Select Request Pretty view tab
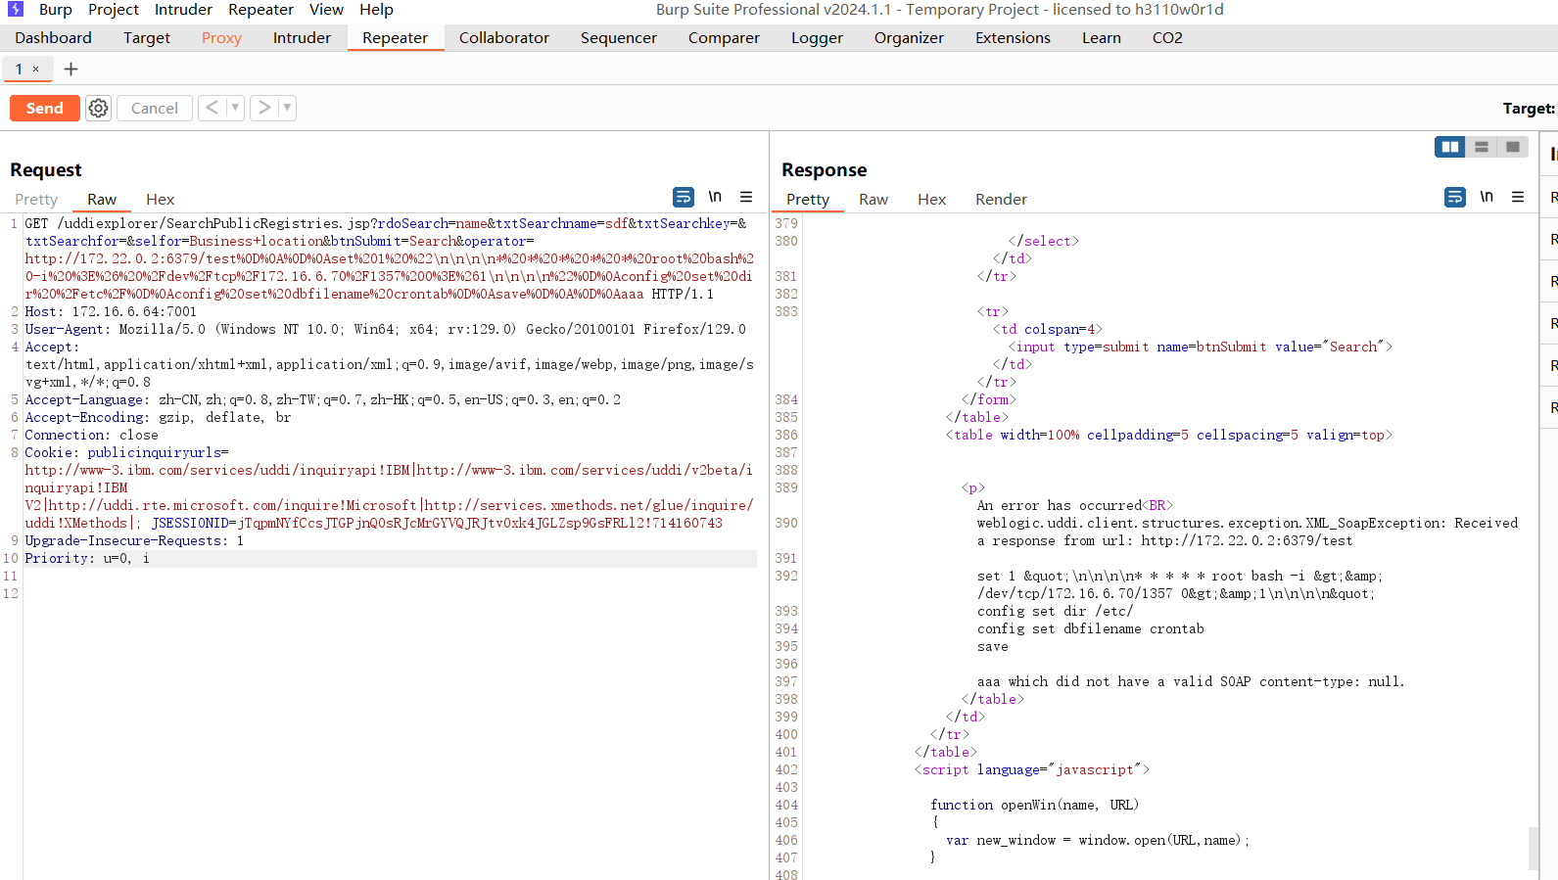Screen dimensions: 1558x880 pyautogui.click(x=36, y=200)
